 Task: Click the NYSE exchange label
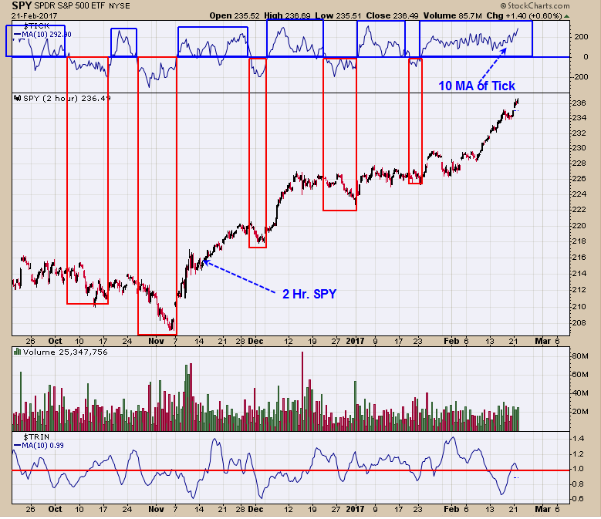click(120, 6)
